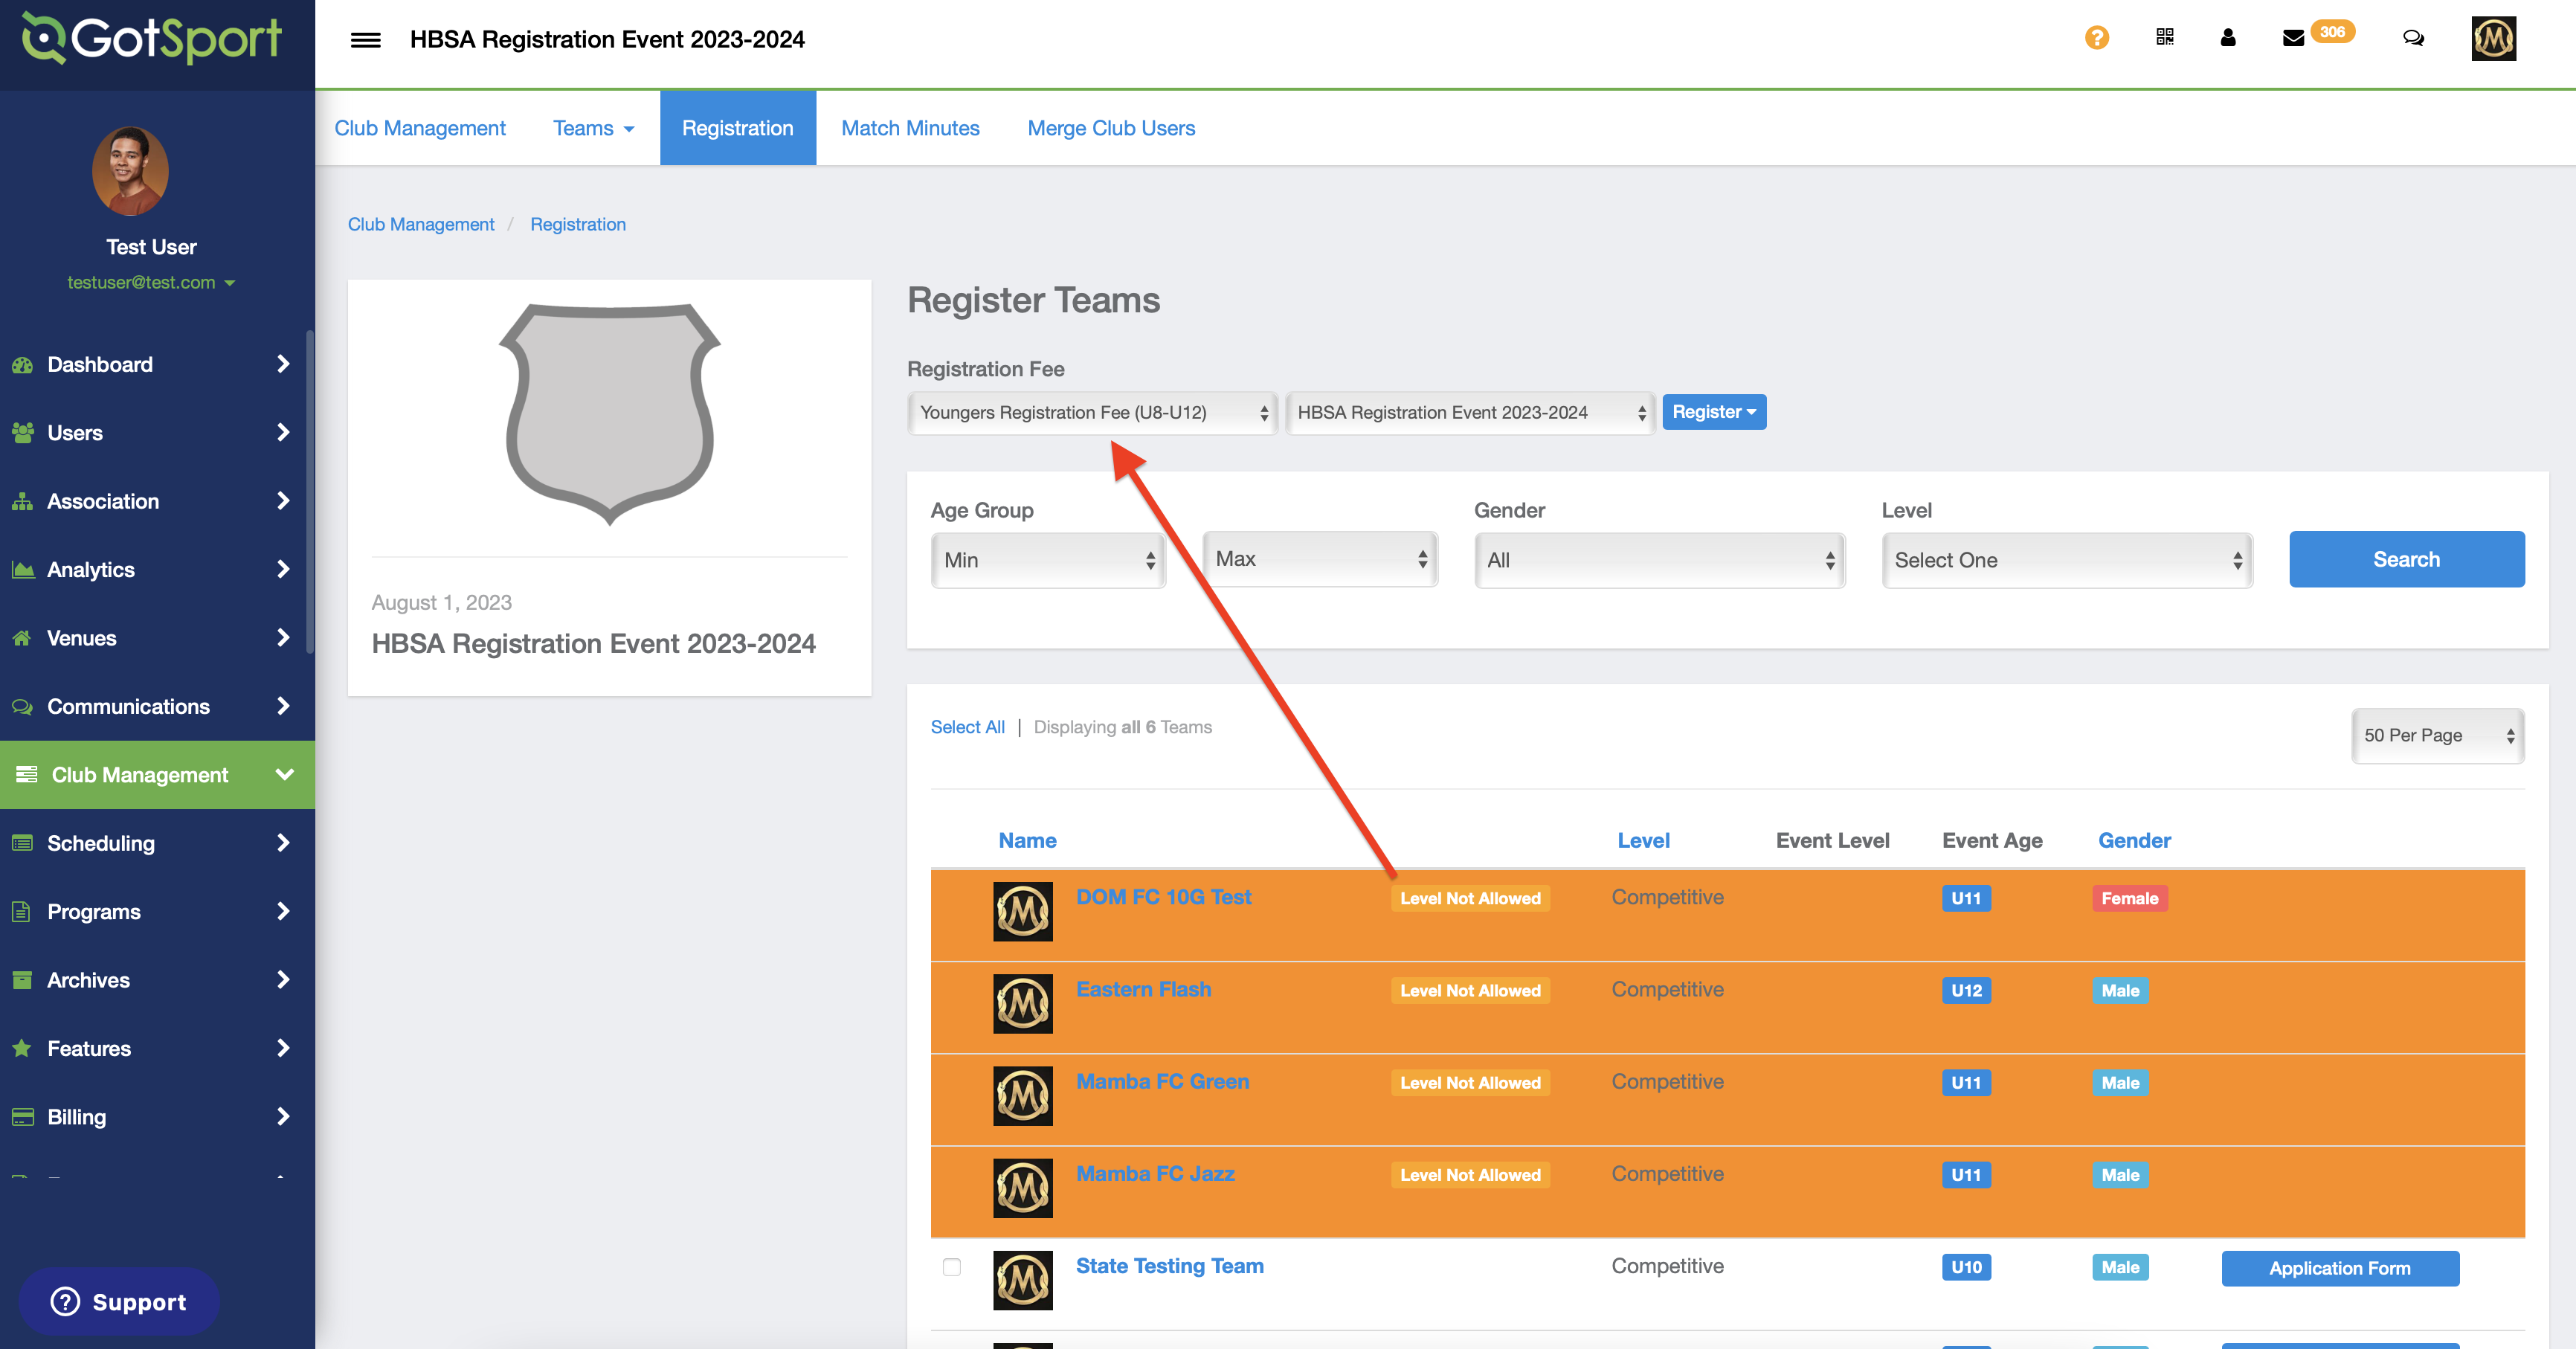
Task: Open the Age Group Min dropdown
Action: 1048,559
